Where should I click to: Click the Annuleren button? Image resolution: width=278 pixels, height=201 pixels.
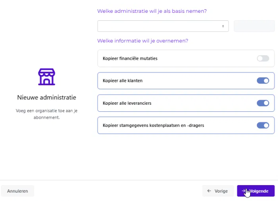coord(18,191)
